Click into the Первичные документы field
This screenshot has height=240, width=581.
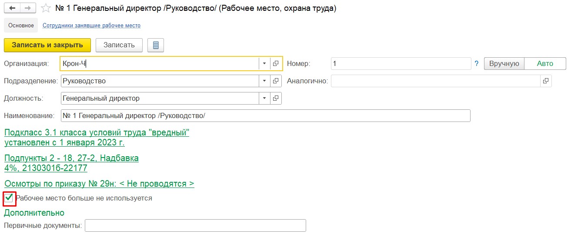click(x=195, y=226)
